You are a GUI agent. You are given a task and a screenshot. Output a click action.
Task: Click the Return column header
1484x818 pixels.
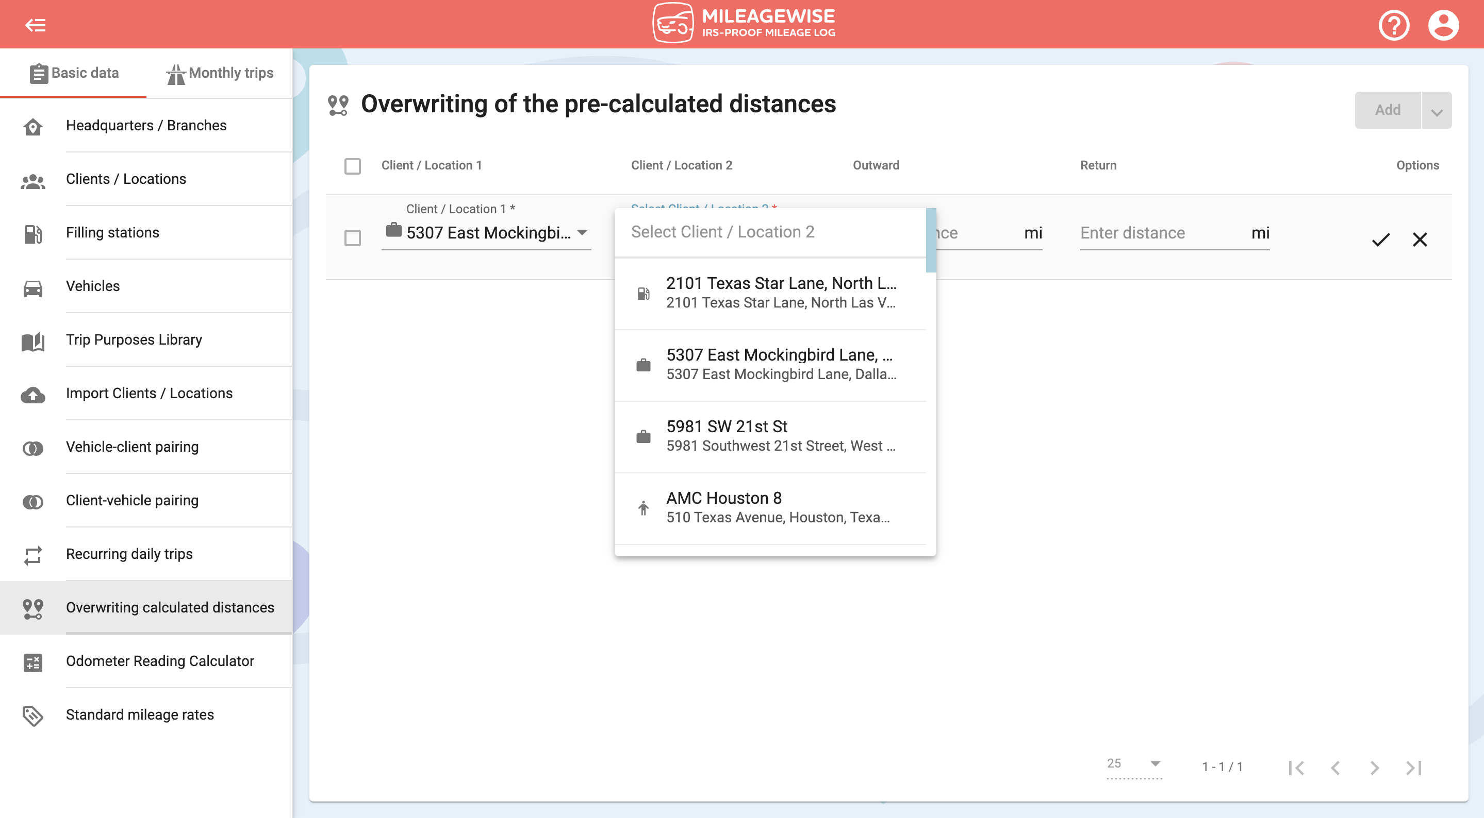[1098, 165]
